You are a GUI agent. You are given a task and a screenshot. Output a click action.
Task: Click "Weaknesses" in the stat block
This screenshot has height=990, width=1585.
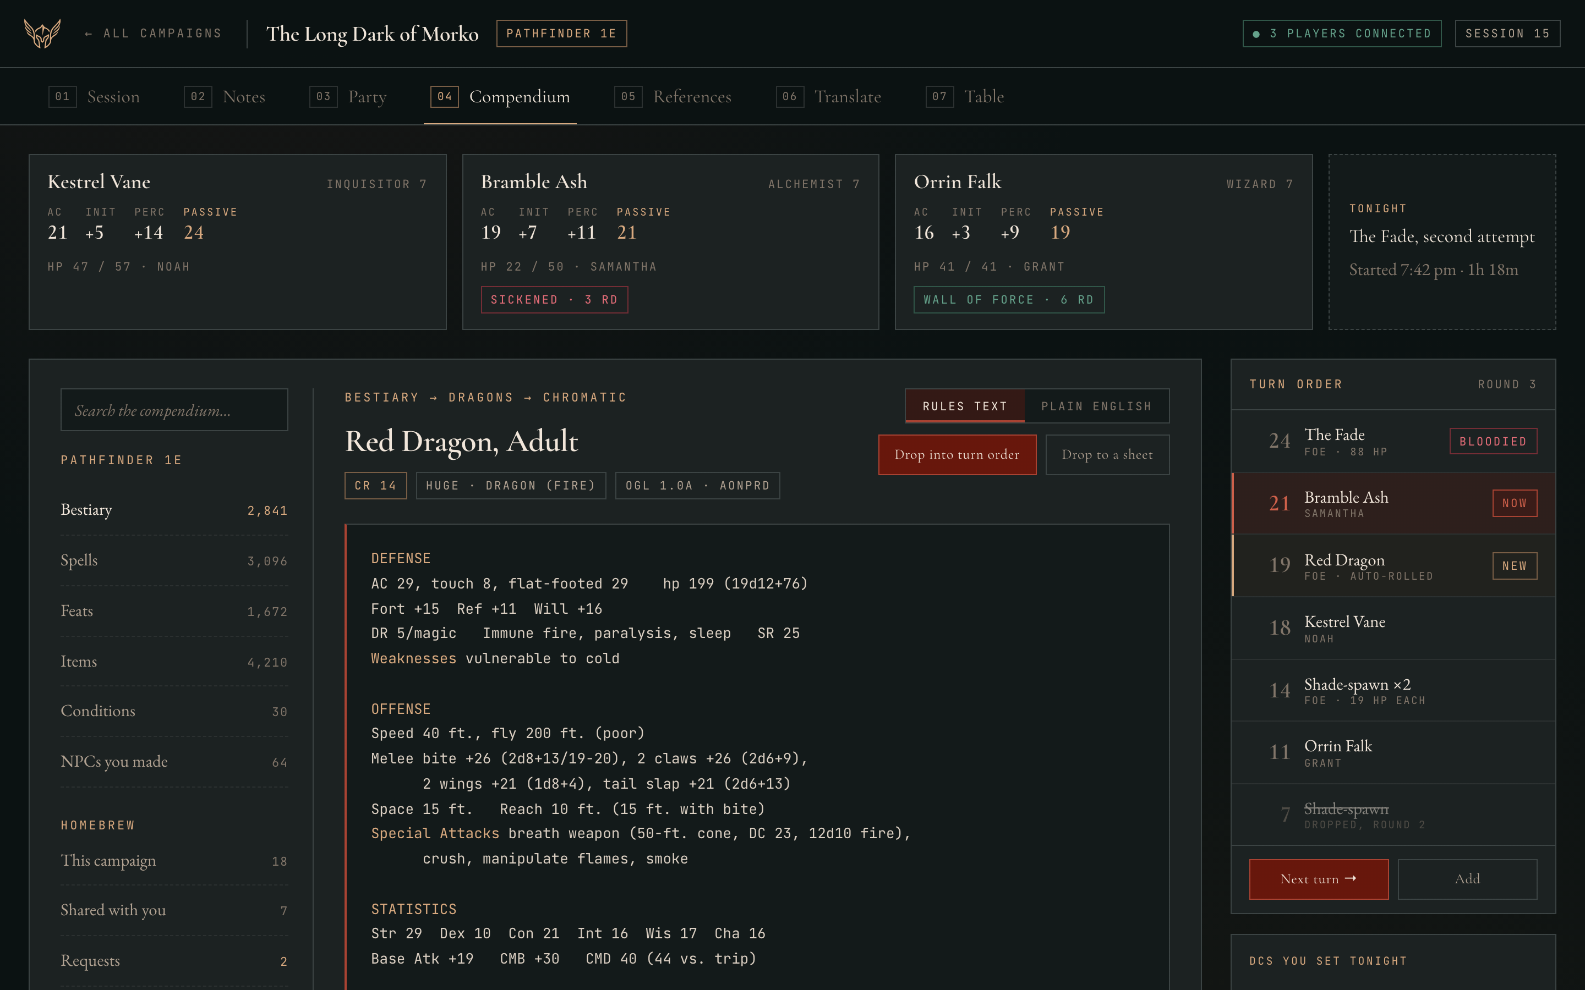tap(413, 659)
